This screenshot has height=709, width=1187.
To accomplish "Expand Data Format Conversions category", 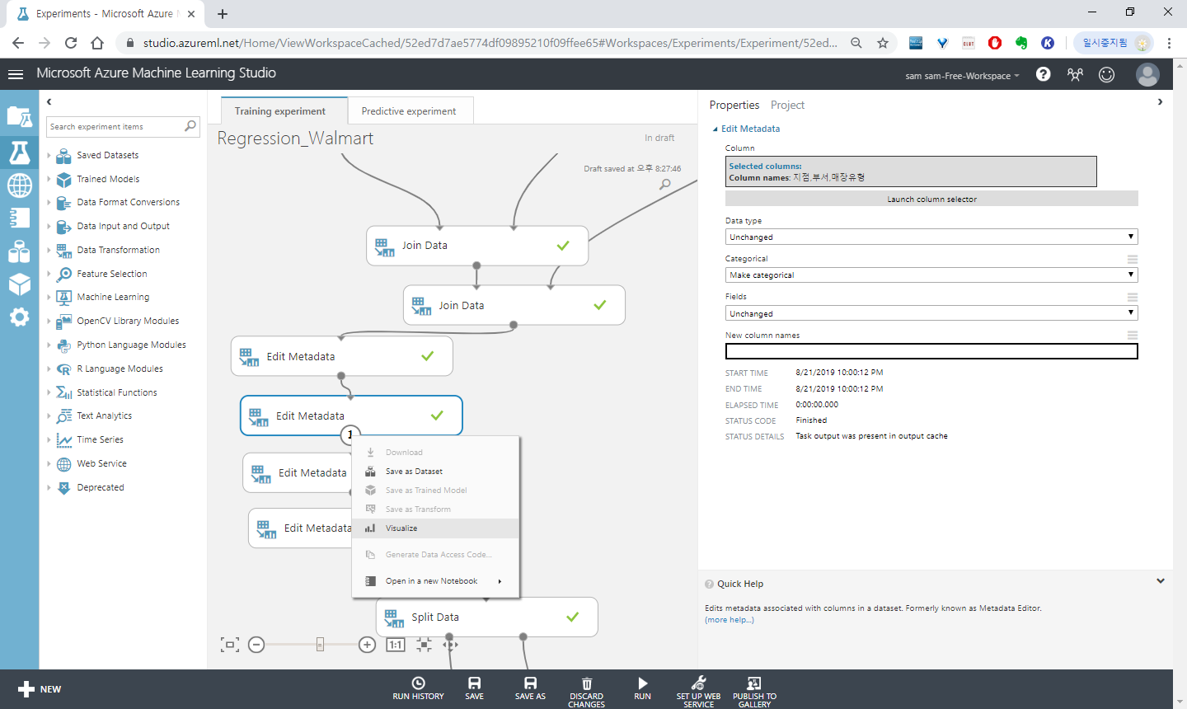I will [49, 202].
